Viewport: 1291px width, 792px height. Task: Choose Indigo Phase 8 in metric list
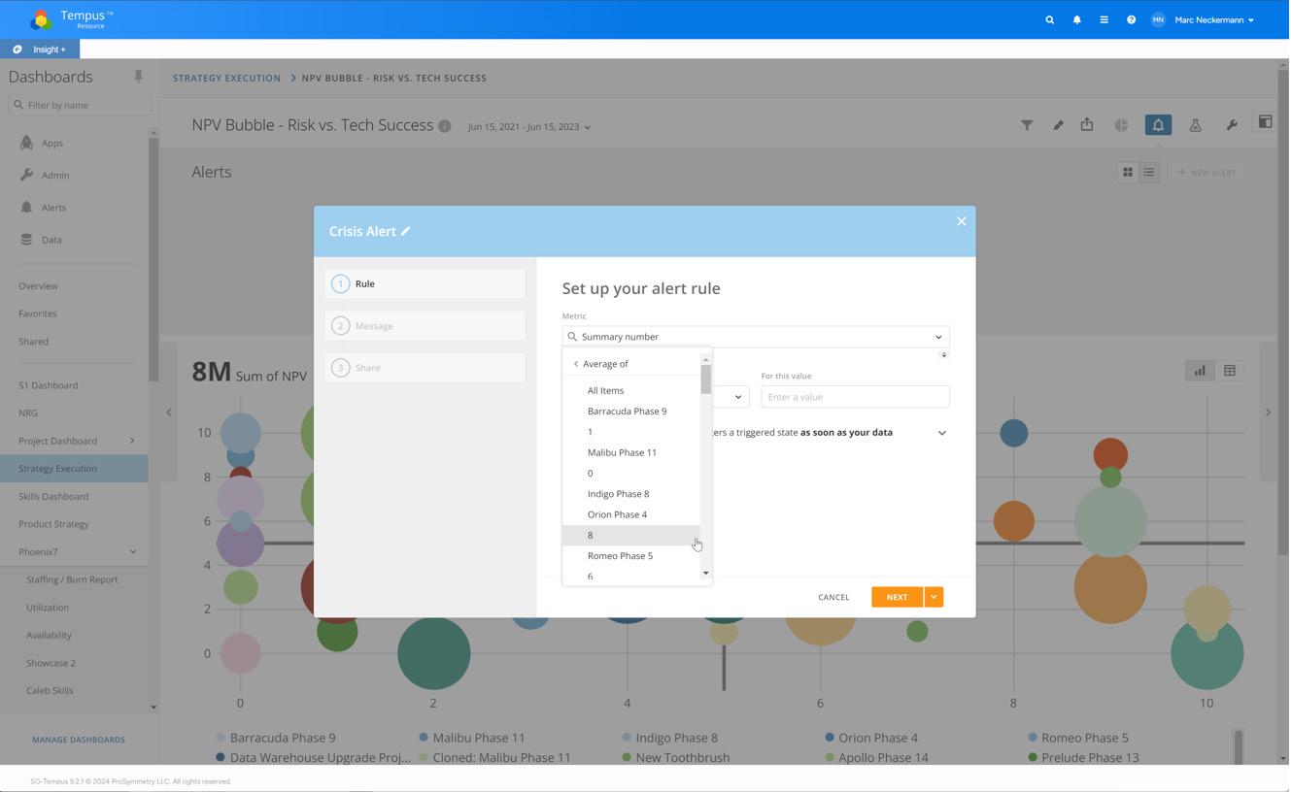tap(631, 494)
